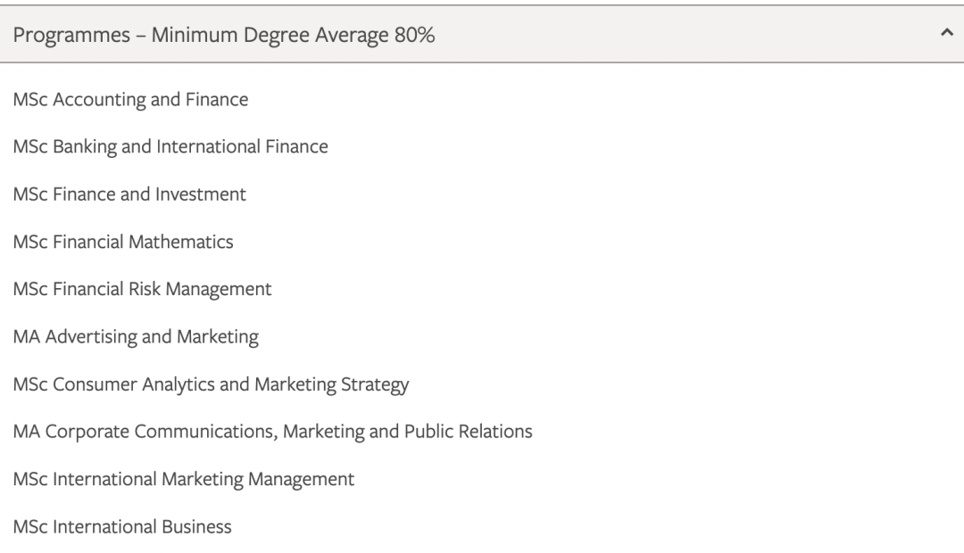Open MSc Consumer Analytics and Marketing Strategy
Viewport: 964px width, 553px height.
211,384
